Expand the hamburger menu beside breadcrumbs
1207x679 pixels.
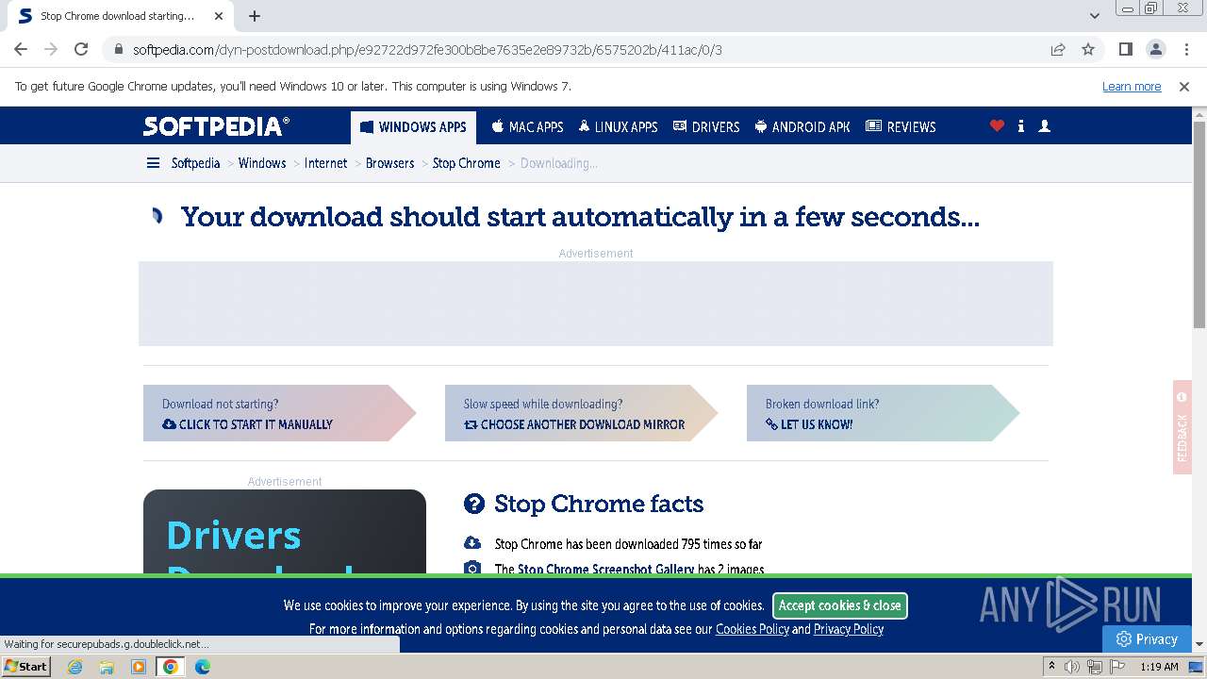pos(153,163)
